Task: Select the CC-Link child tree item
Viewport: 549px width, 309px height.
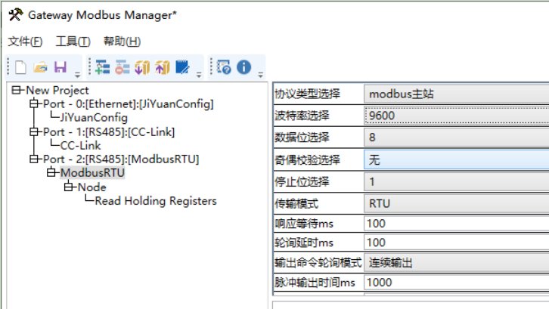Action: click(80, 145)
